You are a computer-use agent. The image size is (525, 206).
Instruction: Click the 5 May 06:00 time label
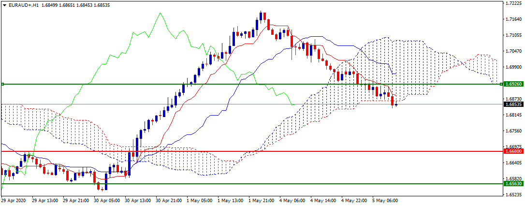point(385,201)
